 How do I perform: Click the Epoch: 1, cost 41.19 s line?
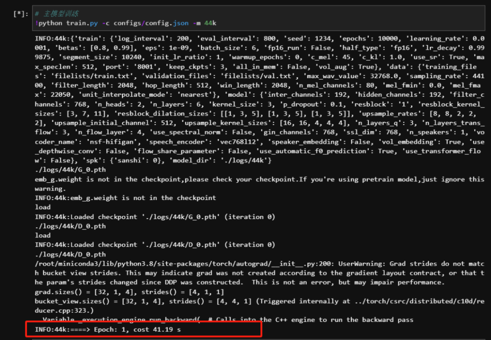click(108, 330)
